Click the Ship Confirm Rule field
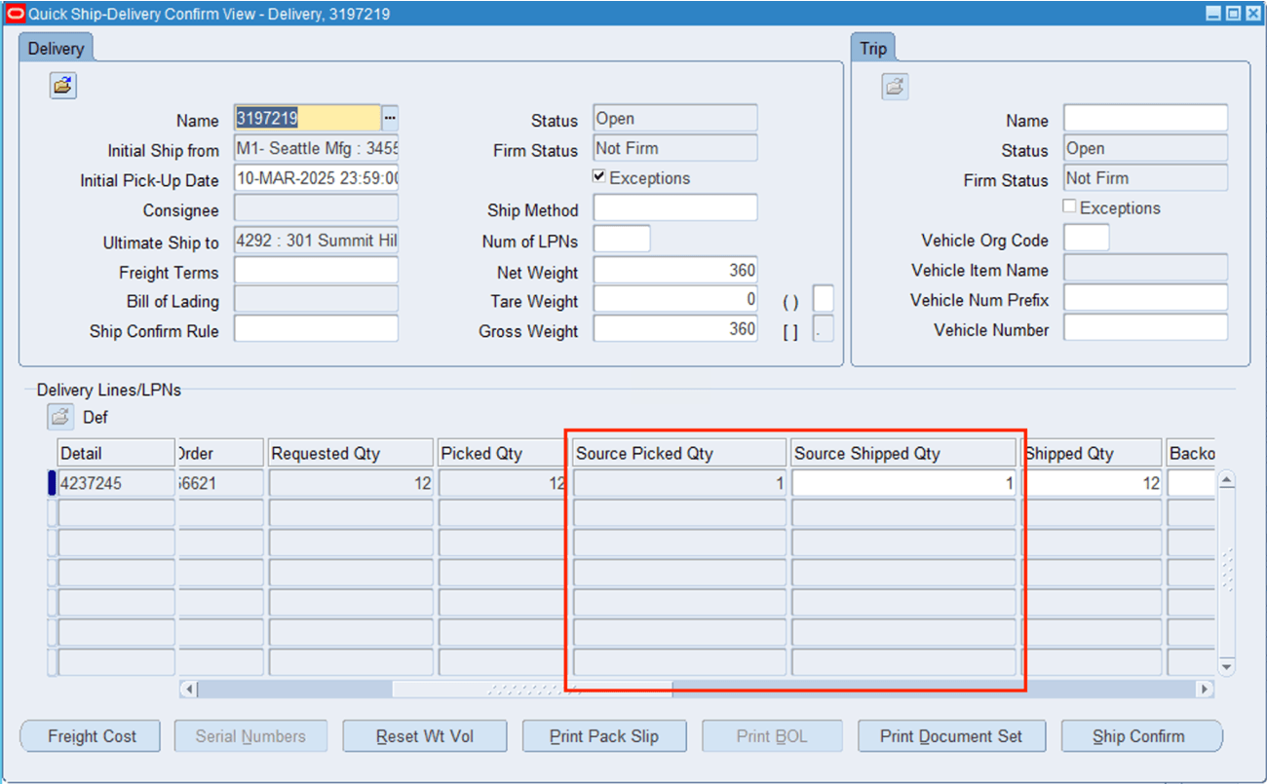Screen dimensions: 1267x784 (x=316, y=328)
